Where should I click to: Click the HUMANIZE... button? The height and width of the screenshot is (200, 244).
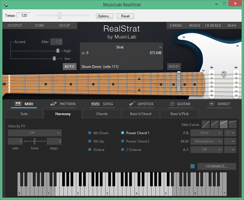tap(217, 167)
